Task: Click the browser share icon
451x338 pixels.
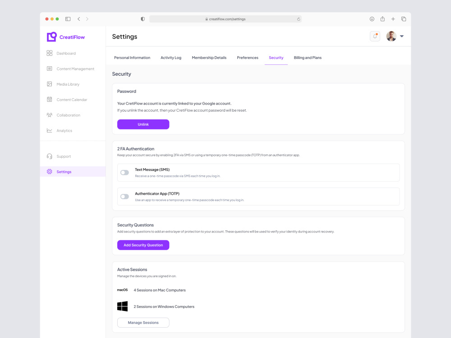Action: click(x=382, y=18)
